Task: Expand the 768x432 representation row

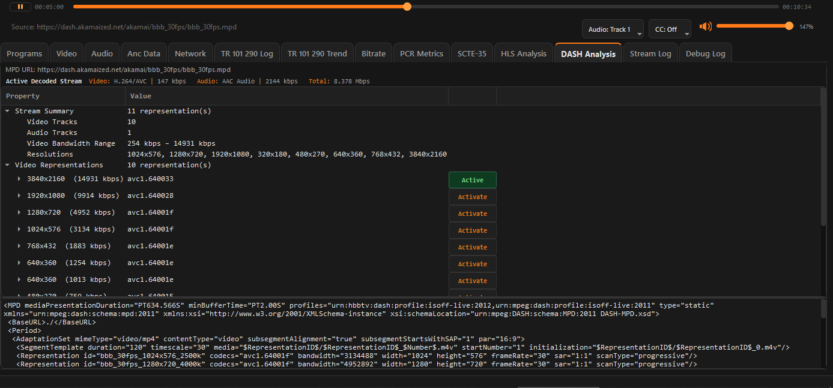Action: [19, 246]
